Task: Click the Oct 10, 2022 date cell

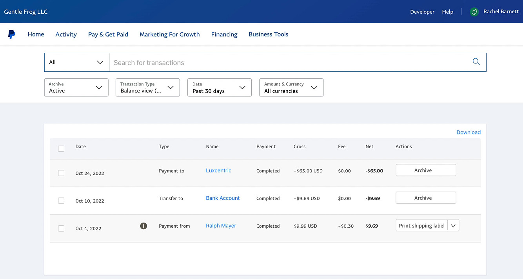Action: (x=90, y=201)
